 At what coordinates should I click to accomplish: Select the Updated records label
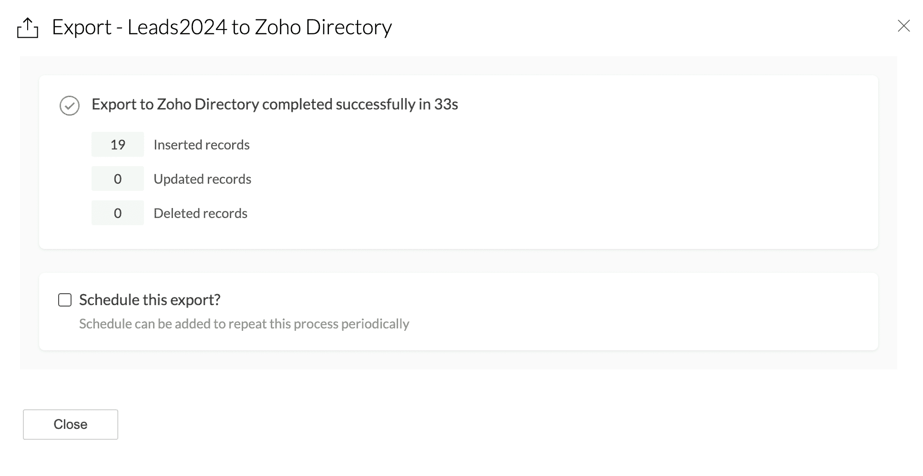(202, 179)
